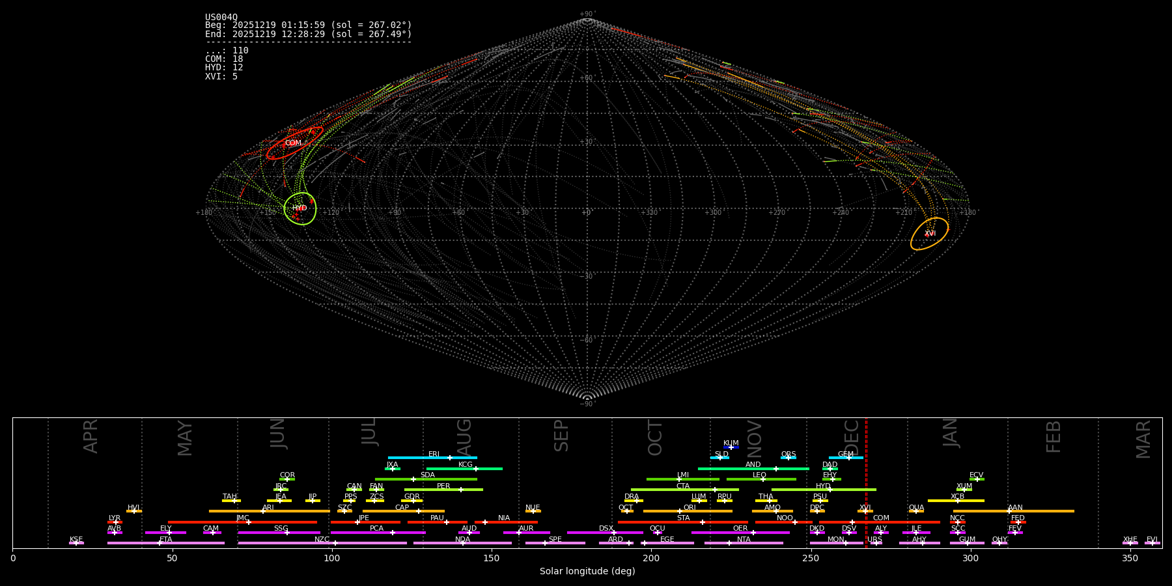Select the HYD radiant green circle
1172x586 pixels.
click(300, 208)
